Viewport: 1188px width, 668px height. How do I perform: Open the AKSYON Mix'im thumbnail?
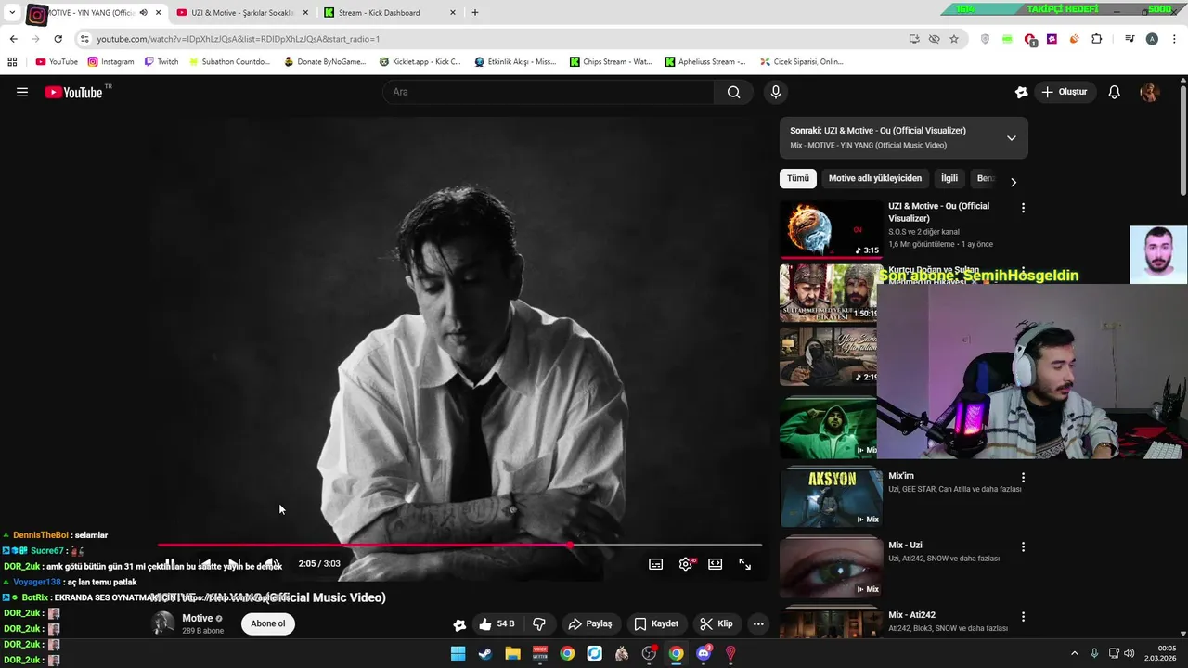[x=831, y=496]
